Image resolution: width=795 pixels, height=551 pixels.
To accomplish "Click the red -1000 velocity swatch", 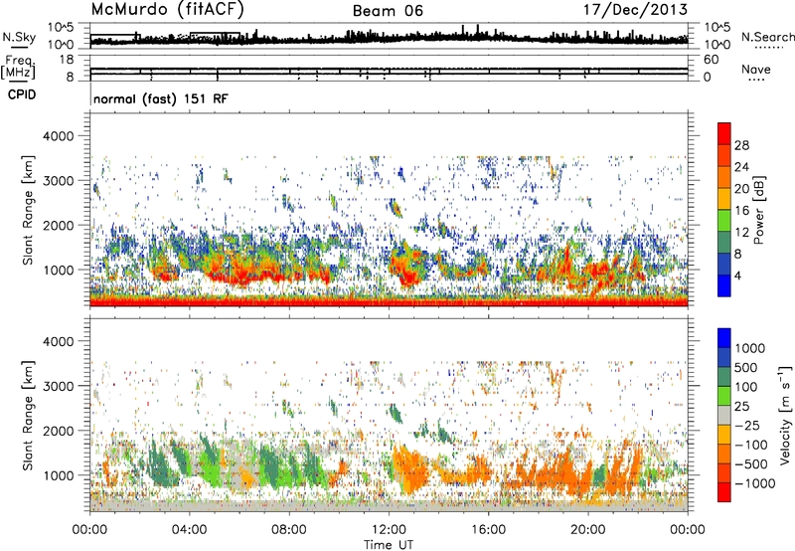I will 724,492.
